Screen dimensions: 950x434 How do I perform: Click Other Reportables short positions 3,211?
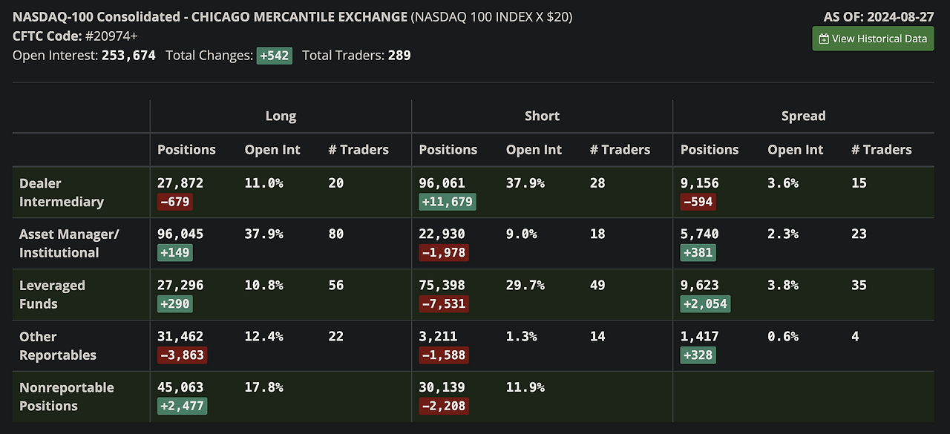(439, 336)
